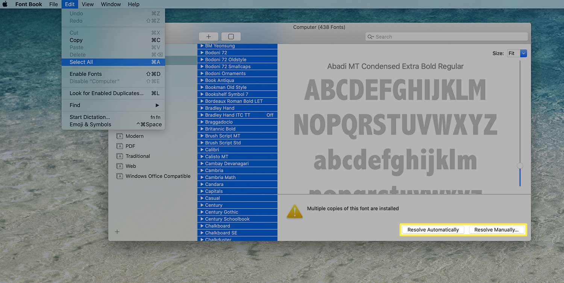Click Resolve Manually button
This screenshot has height=283, width=564.
(x=496, y=230)
